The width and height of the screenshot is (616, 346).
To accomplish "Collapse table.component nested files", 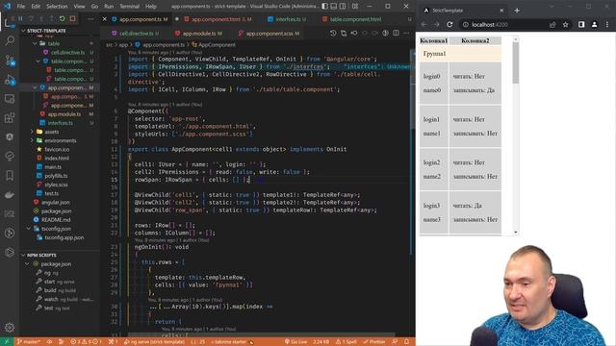I will pos(38,62).
